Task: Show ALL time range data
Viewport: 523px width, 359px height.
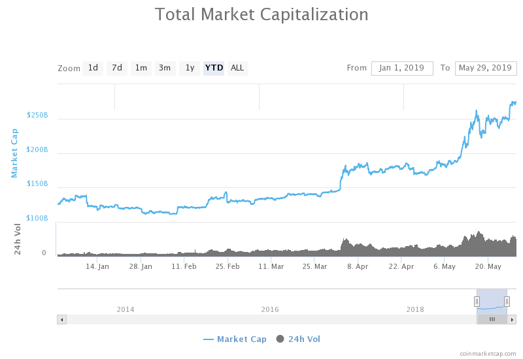Action: [237, 68]
